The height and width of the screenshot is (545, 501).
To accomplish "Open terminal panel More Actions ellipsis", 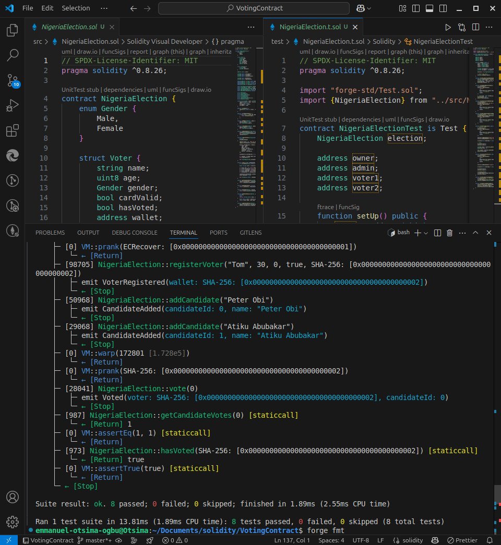I will [x=462, y=233].
